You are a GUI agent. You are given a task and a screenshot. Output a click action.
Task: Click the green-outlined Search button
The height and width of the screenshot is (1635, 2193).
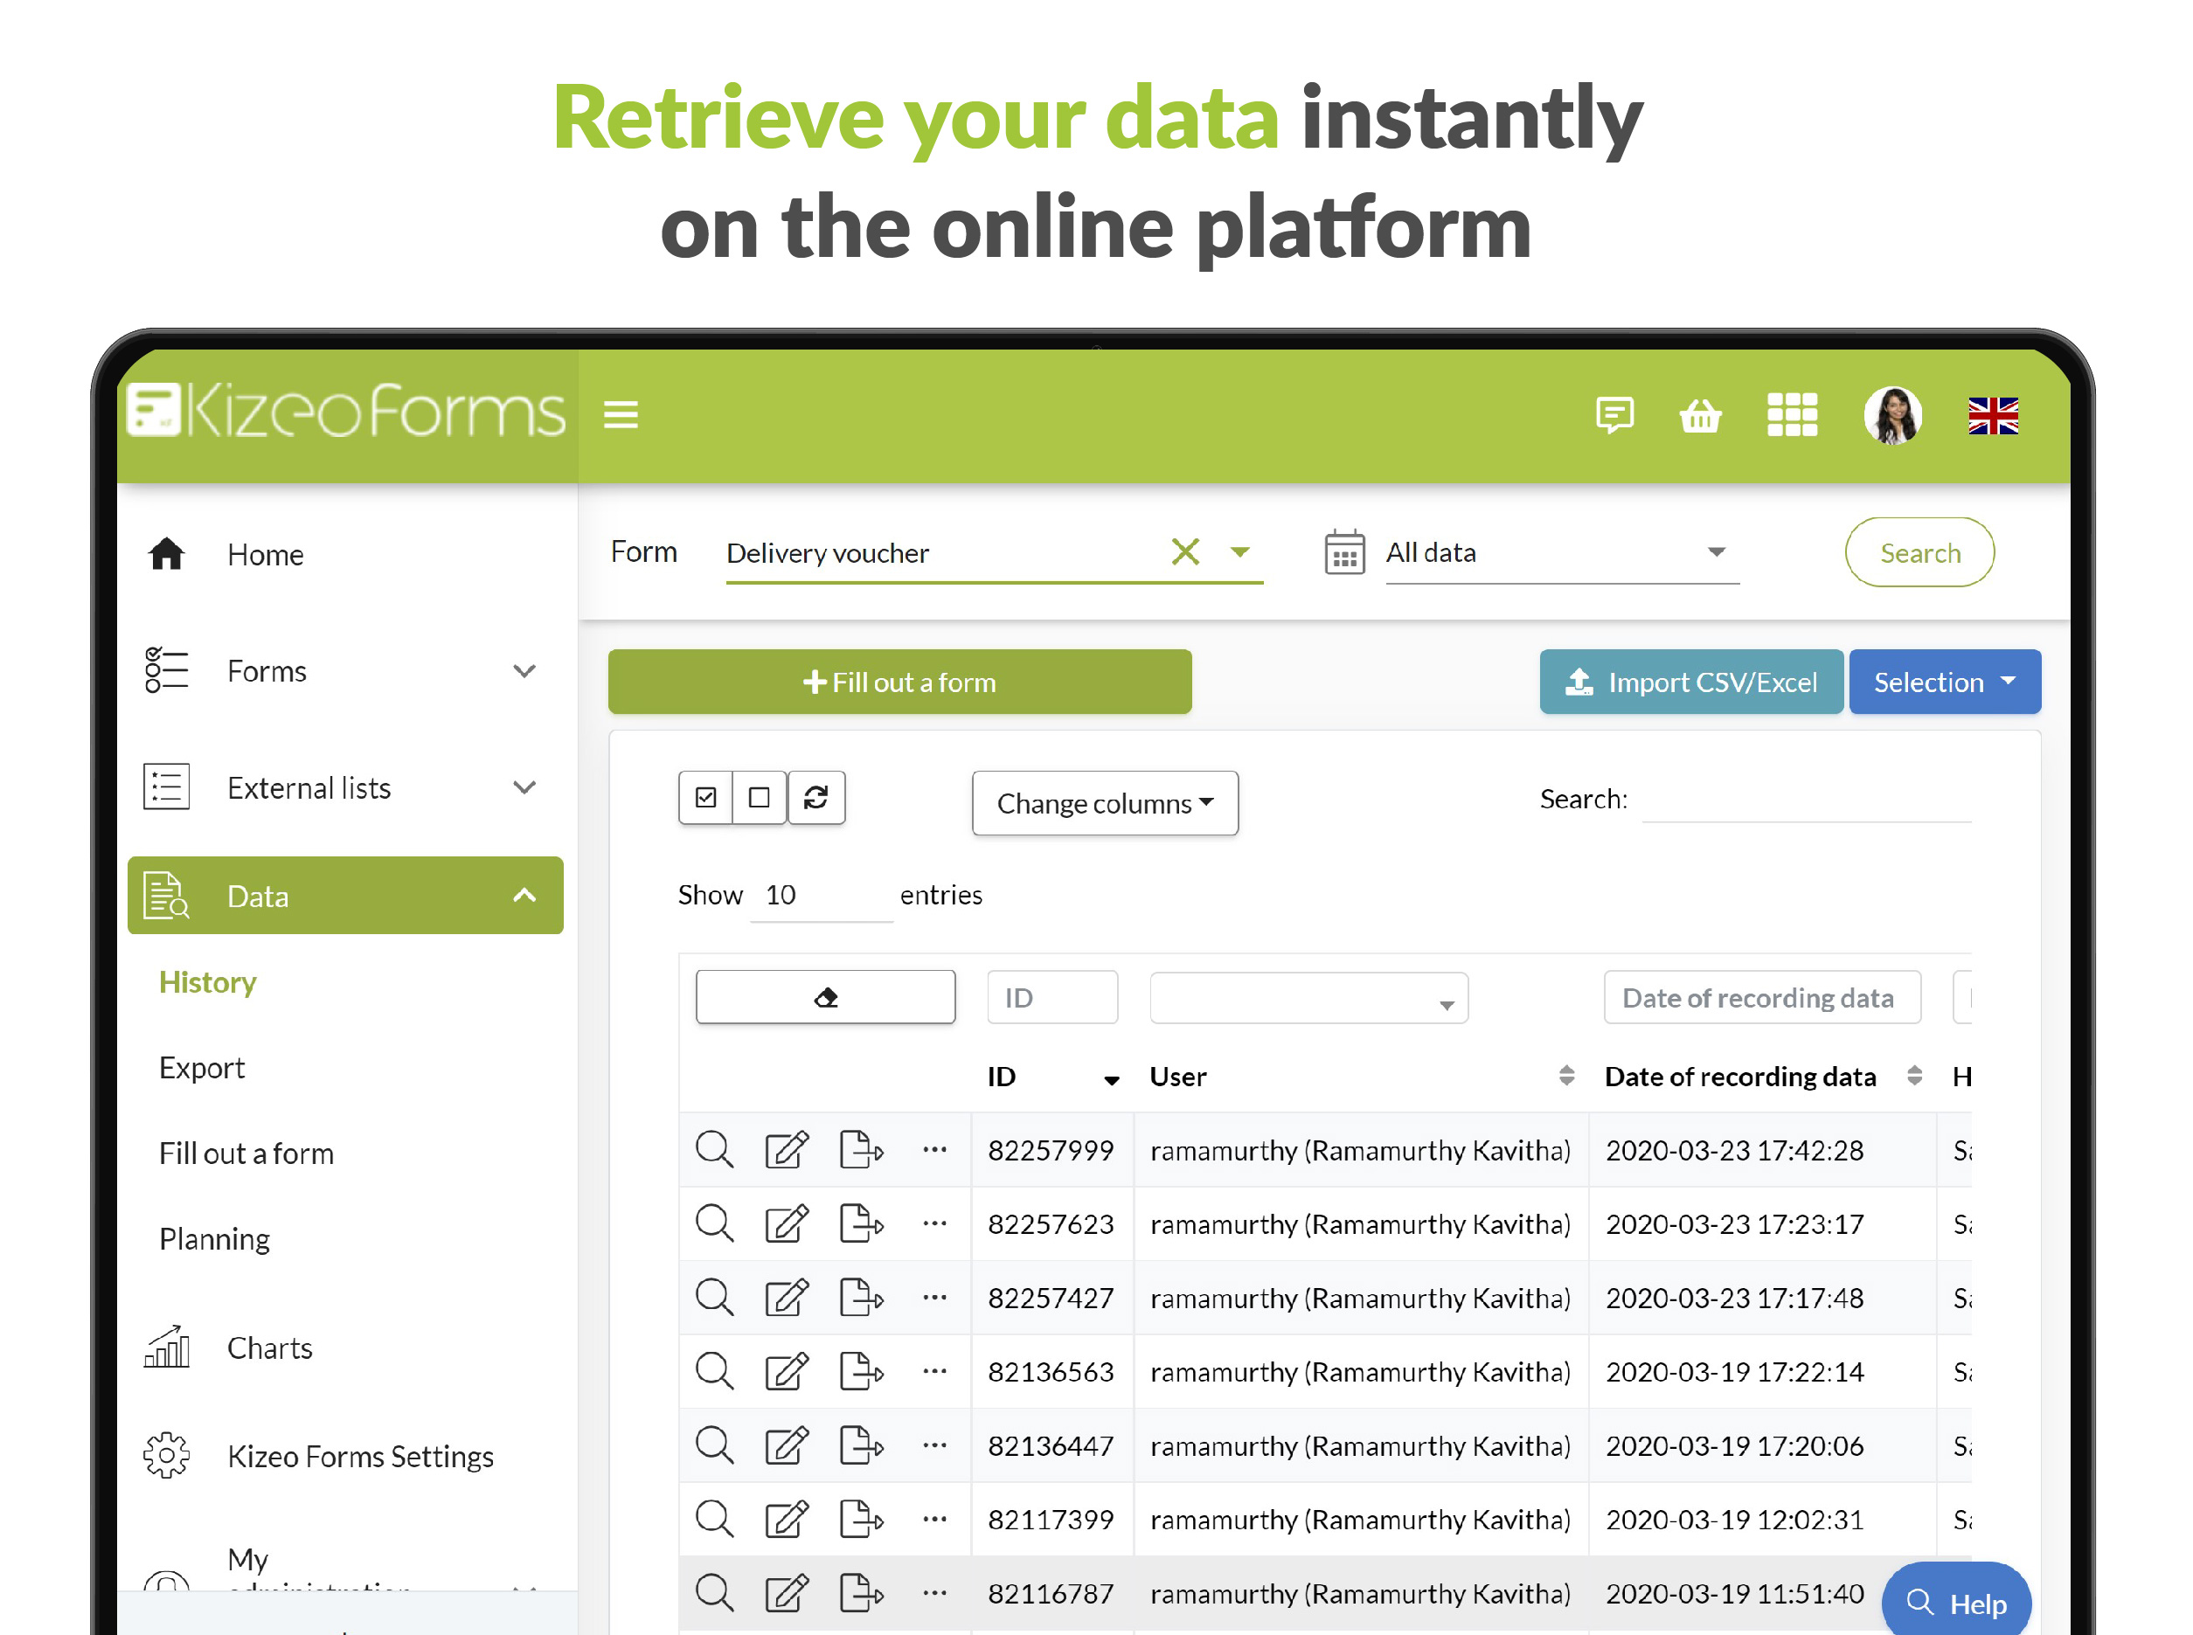tap(1919, 552)
